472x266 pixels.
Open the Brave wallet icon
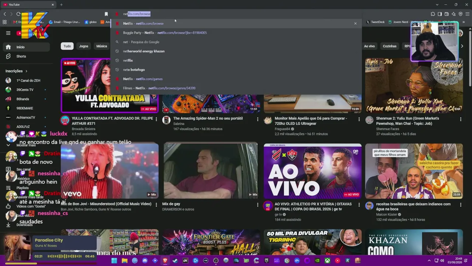click(x=447, y=14)
